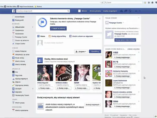Open Grupa Czarka in left sidebar
This screenshot has width=157, height=118.
20,44
